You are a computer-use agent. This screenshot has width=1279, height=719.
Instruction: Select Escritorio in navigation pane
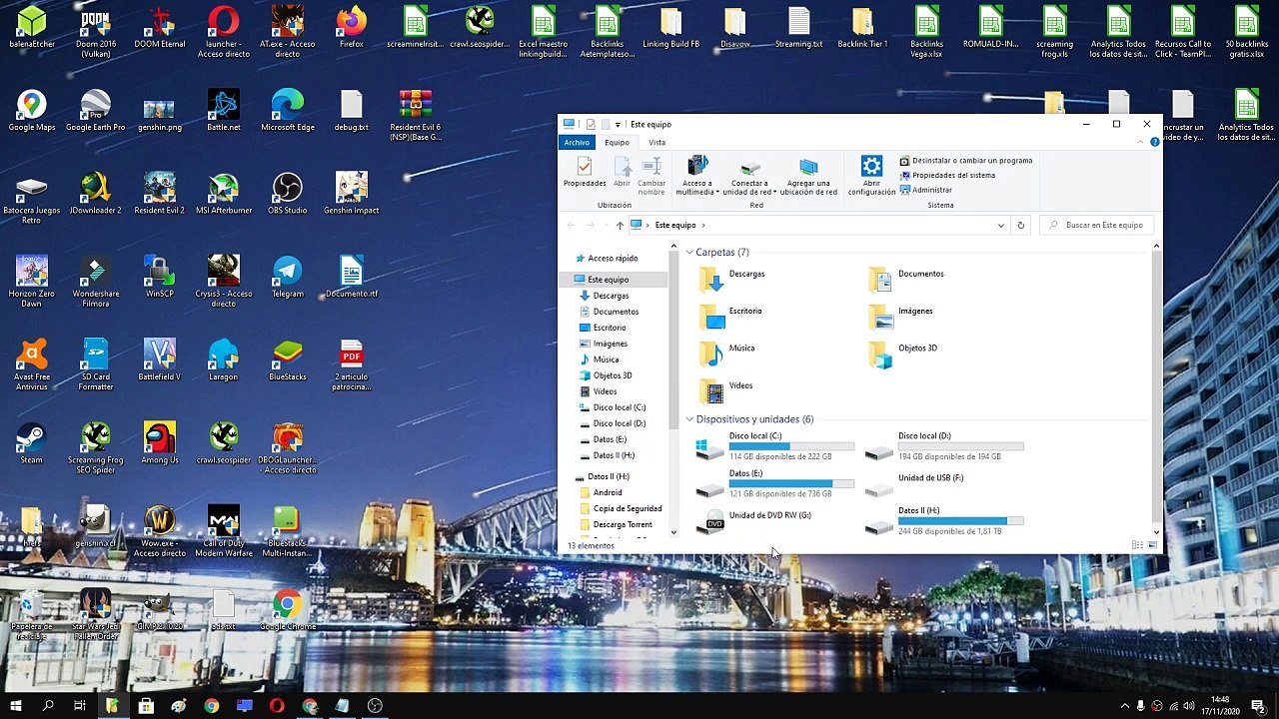coord(610,328)
